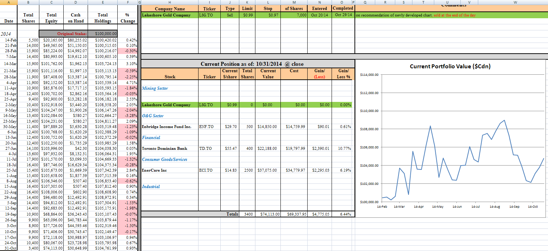Screen dimensions: 548x251
Task: Click the Oct 29/14 completed date
Action: [x=343, y=15]
